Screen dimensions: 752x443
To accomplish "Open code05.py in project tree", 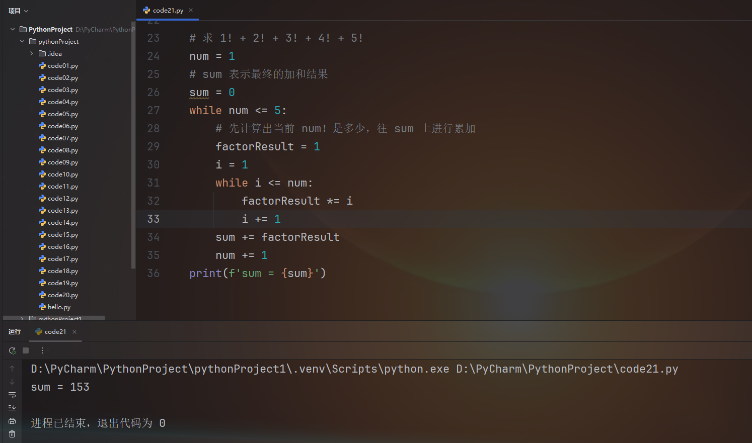I will tap(58, 114).
